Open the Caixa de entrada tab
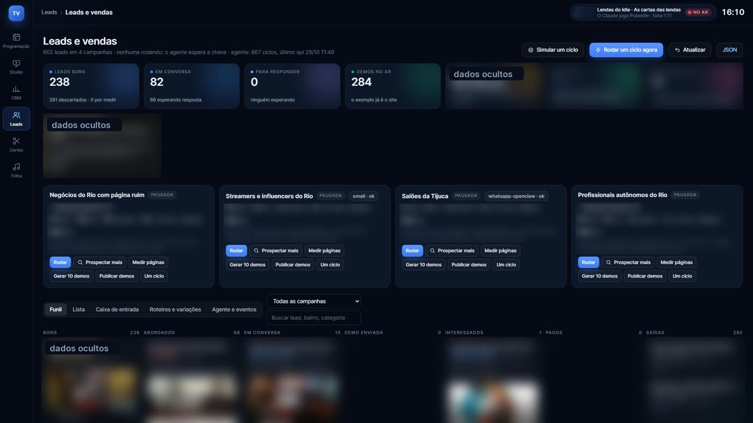The width and height of the screenshot is (753, 423). [117, 309]
